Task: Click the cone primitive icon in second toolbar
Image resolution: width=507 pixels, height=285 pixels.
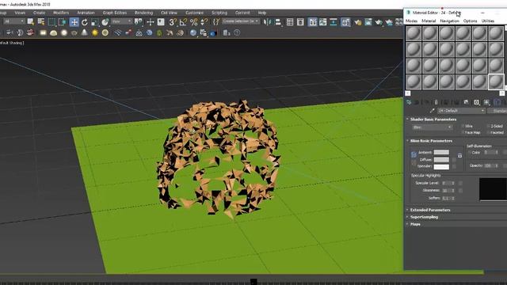Action: click(84, 32)
